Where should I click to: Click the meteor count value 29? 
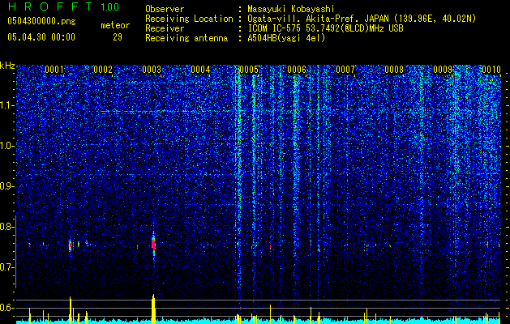point(118,37)
